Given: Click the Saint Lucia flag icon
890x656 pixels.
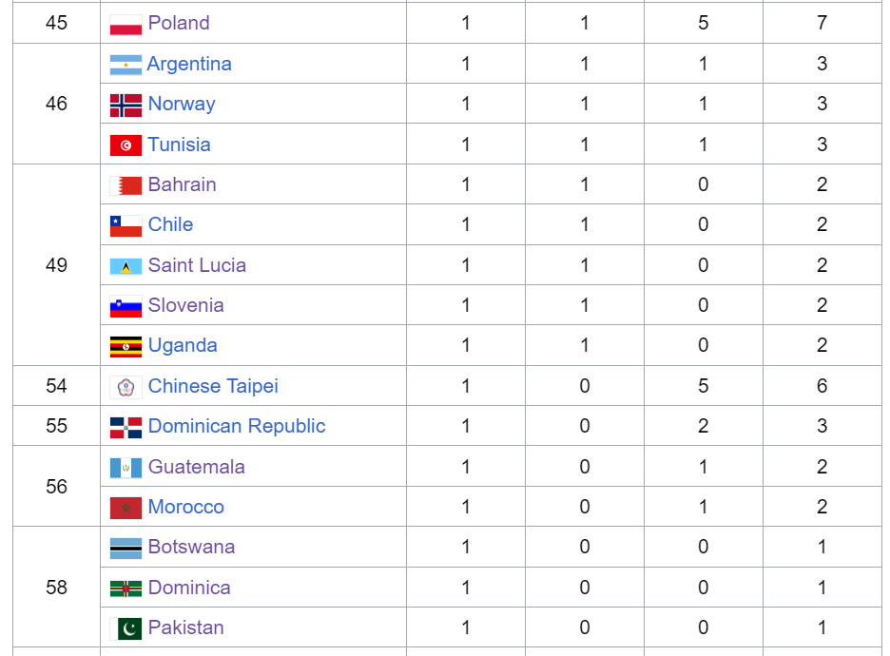Looking at the screenshot, I should pyautogui.click(x=126, y=266).
